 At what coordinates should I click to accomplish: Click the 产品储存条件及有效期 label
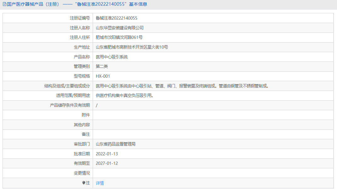(x=70, y=105)
